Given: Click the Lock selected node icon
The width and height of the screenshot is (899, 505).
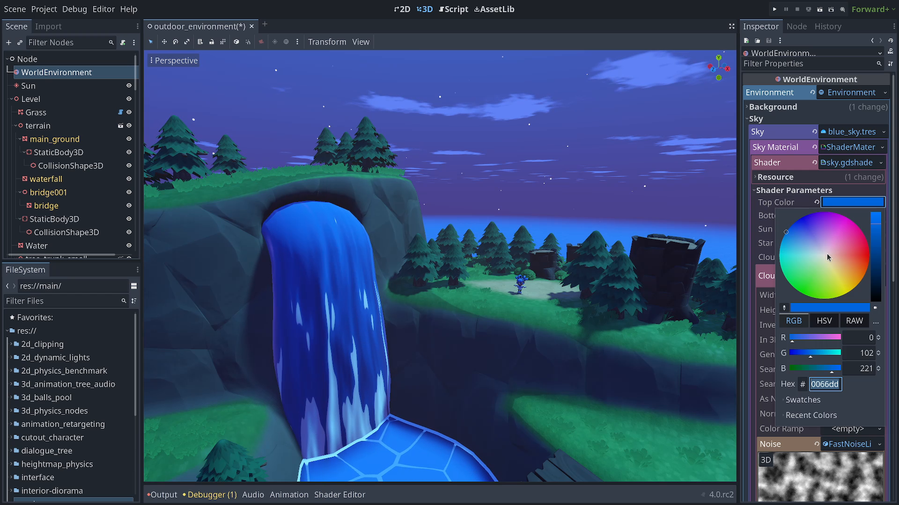Looking at the screenshot, I should 211,42.
